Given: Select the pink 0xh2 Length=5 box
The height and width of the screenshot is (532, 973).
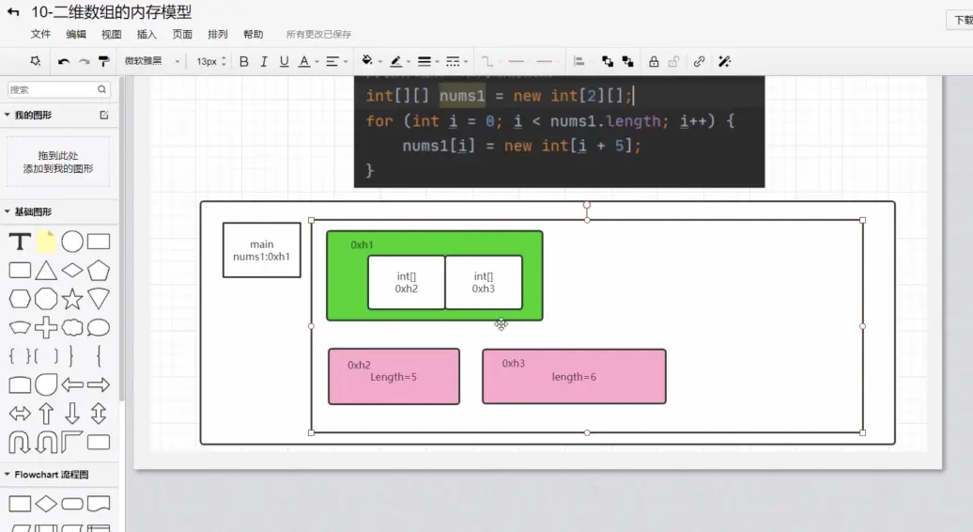Looking at the screenshot, I should coord(394,376).
